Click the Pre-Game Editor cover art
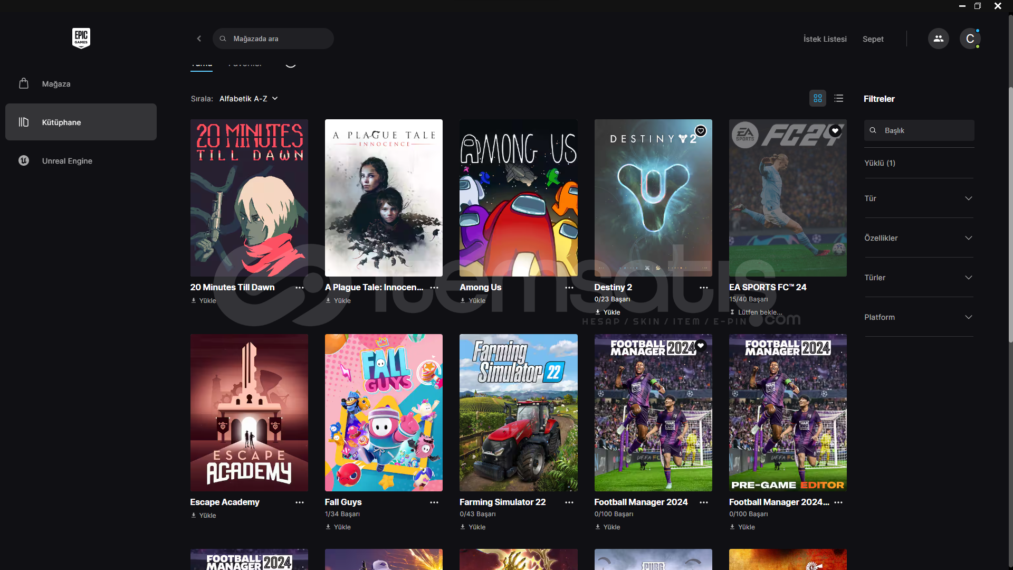Screen dimensions: 1013x570 (x=788, y=413)
